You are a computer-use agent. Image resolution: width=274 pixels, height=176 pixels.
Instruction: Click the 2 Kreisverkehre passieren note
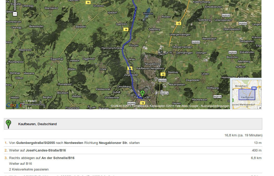pyautogui.click(x=29, y=169)
